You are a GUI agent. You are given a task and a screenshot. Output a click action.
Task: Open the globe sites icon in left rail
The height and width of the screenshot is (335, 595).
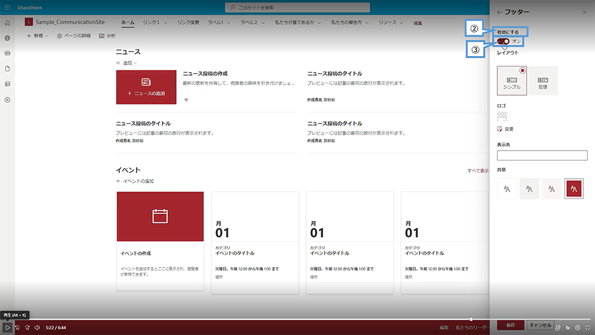7,38
